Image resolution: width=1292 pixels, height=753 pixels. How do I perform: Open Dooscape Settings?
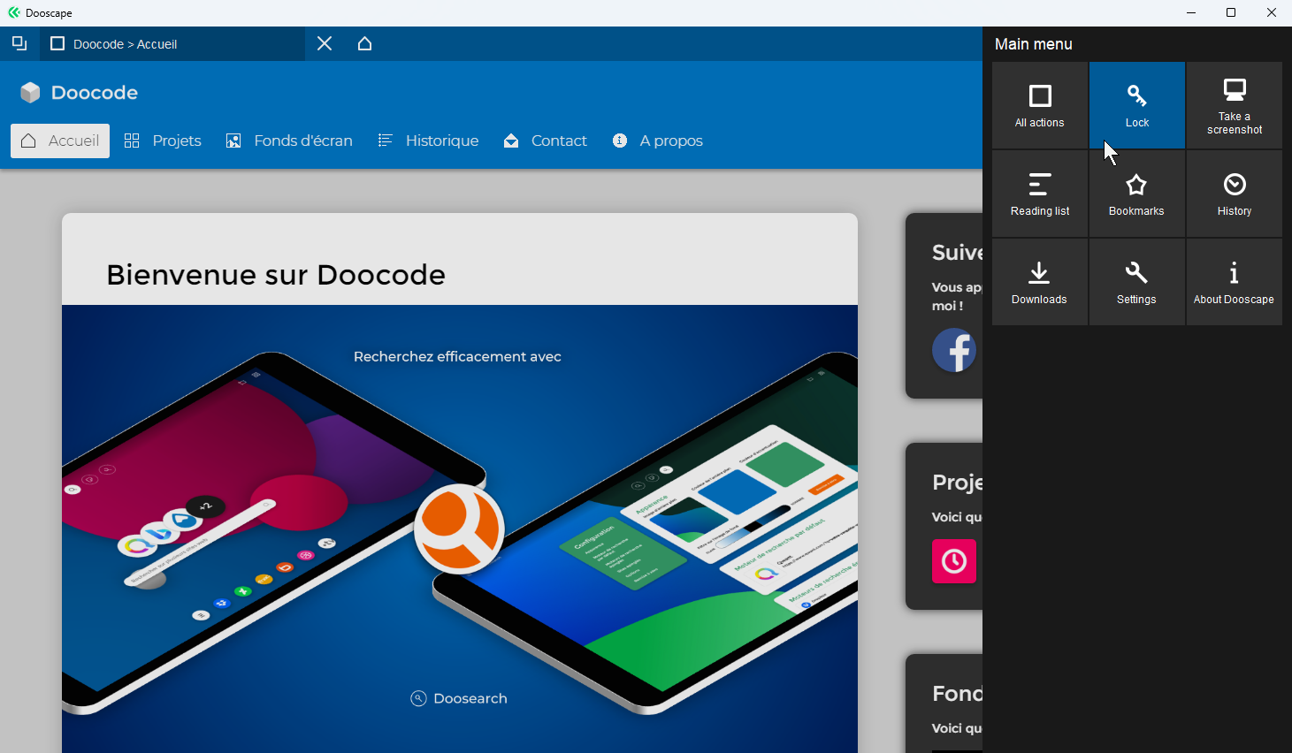point(1136,282)
